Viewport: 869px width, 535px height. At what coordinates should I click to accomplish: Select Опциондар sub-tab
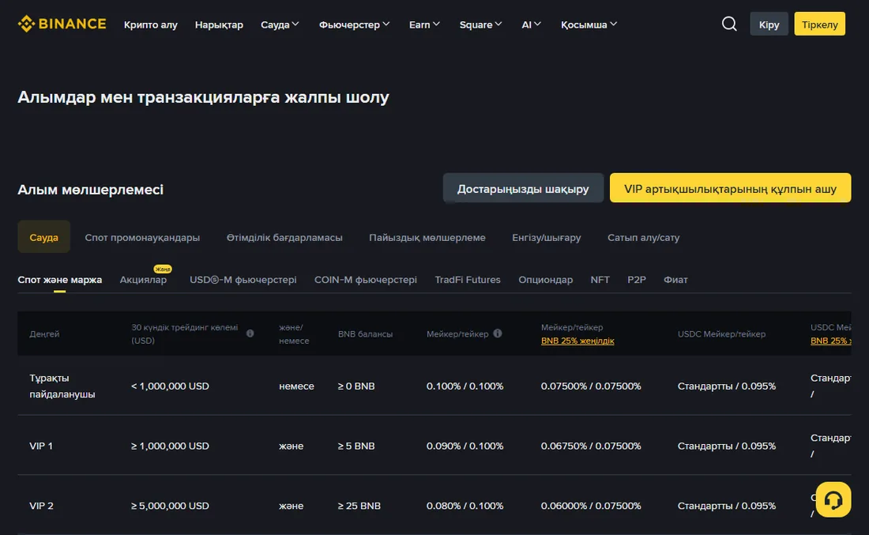545,280
